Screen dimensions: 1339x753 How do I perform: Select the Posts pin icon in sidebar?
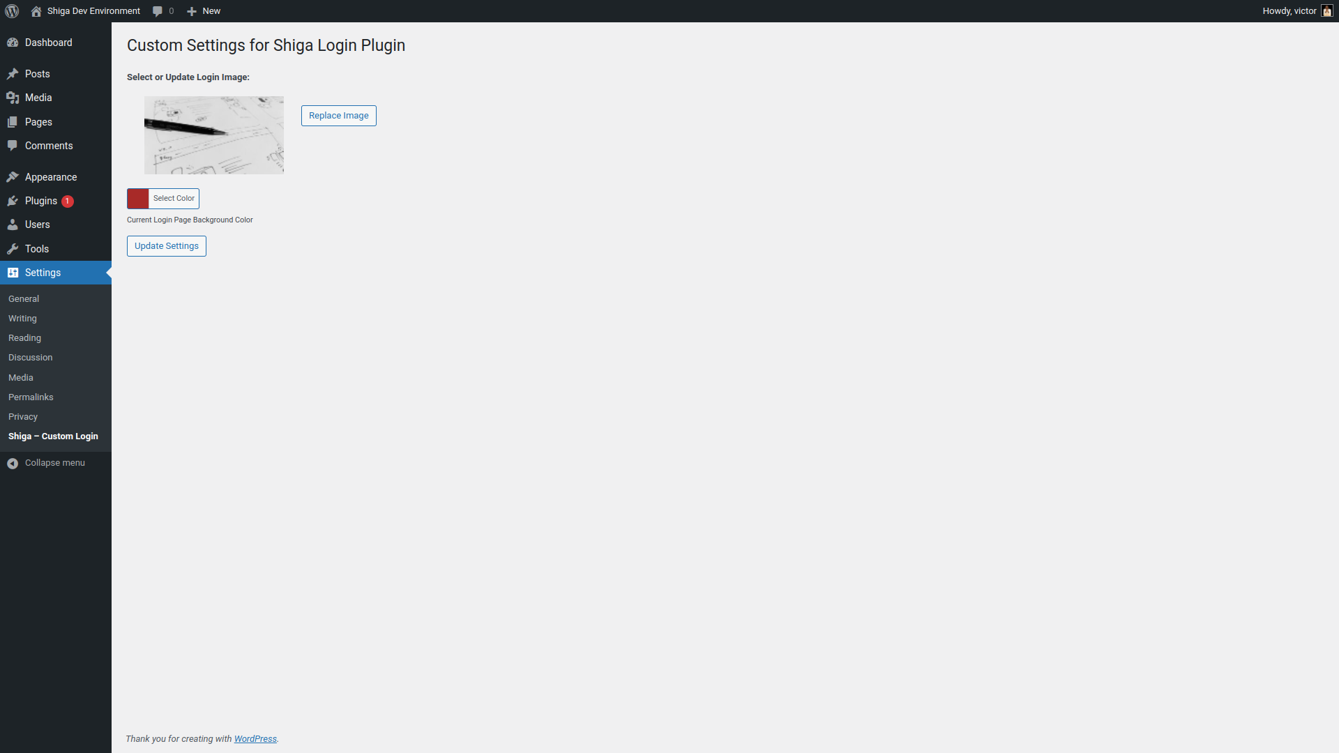point(13,73)
